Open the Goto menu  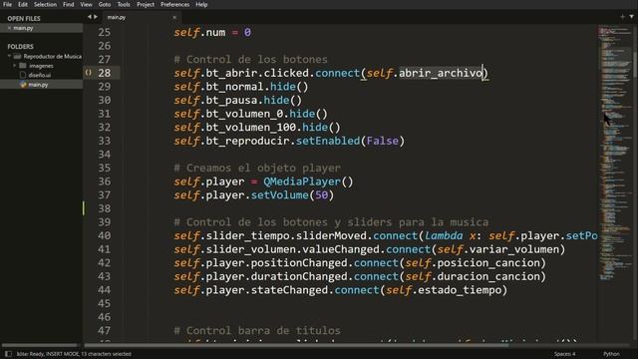pos(105,4)
